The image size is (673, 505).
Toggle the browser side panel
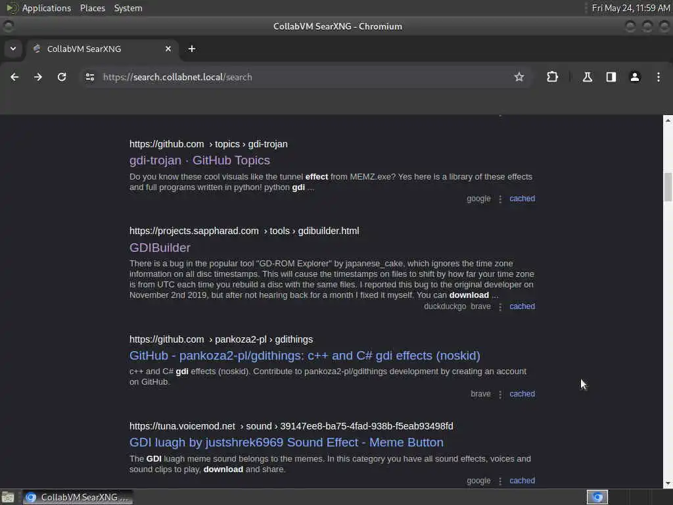[611, 77]
